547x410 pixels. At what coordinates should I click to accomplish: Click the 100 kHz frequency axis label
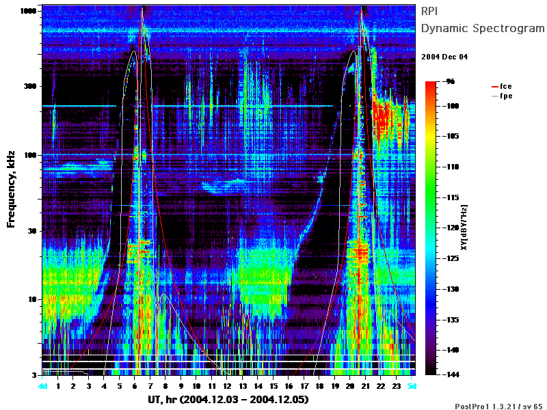point(30,155)
